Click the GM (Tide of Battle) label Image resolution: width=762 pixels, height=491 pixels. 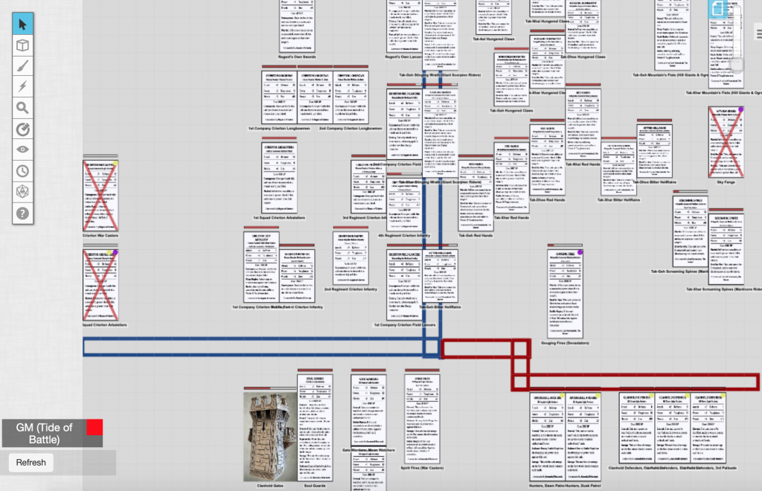tap(46, 433)
